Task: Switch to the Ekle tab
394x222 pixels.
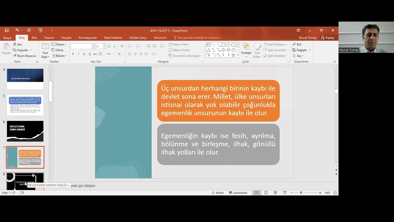Action: [34, 38]
